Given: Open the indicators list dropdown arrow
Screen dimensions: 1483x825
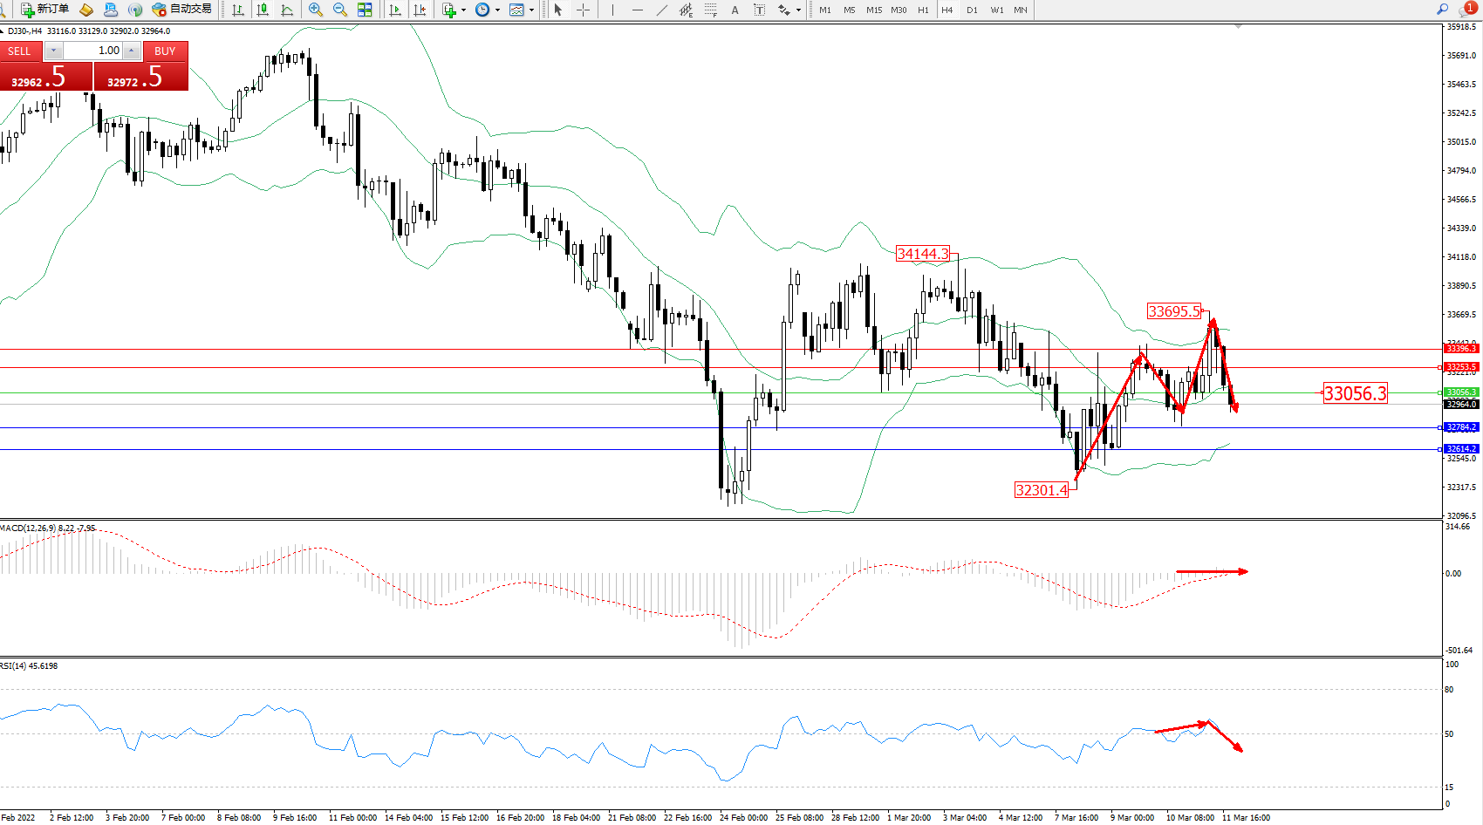Looking at the screenshot, I should pos(463,10).
